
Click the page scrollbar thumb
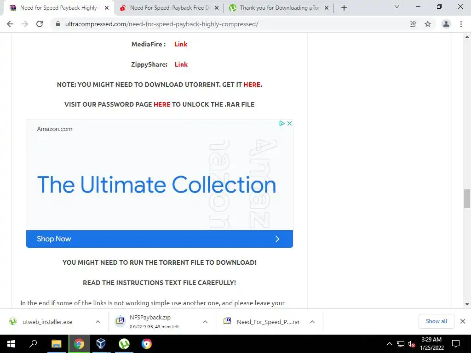coord(467,199)
